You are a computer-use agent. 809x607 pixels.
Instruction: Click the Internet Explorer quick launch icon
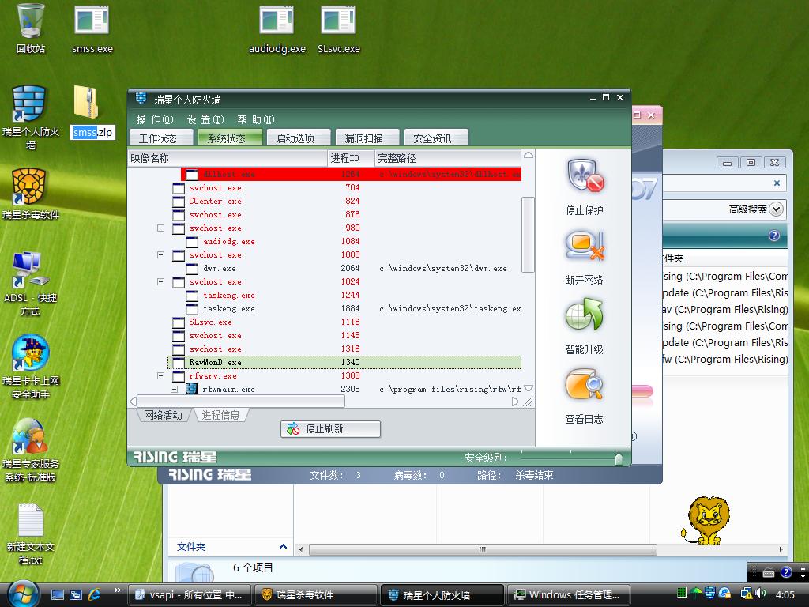pyautogui.click(x=95, y=594)
